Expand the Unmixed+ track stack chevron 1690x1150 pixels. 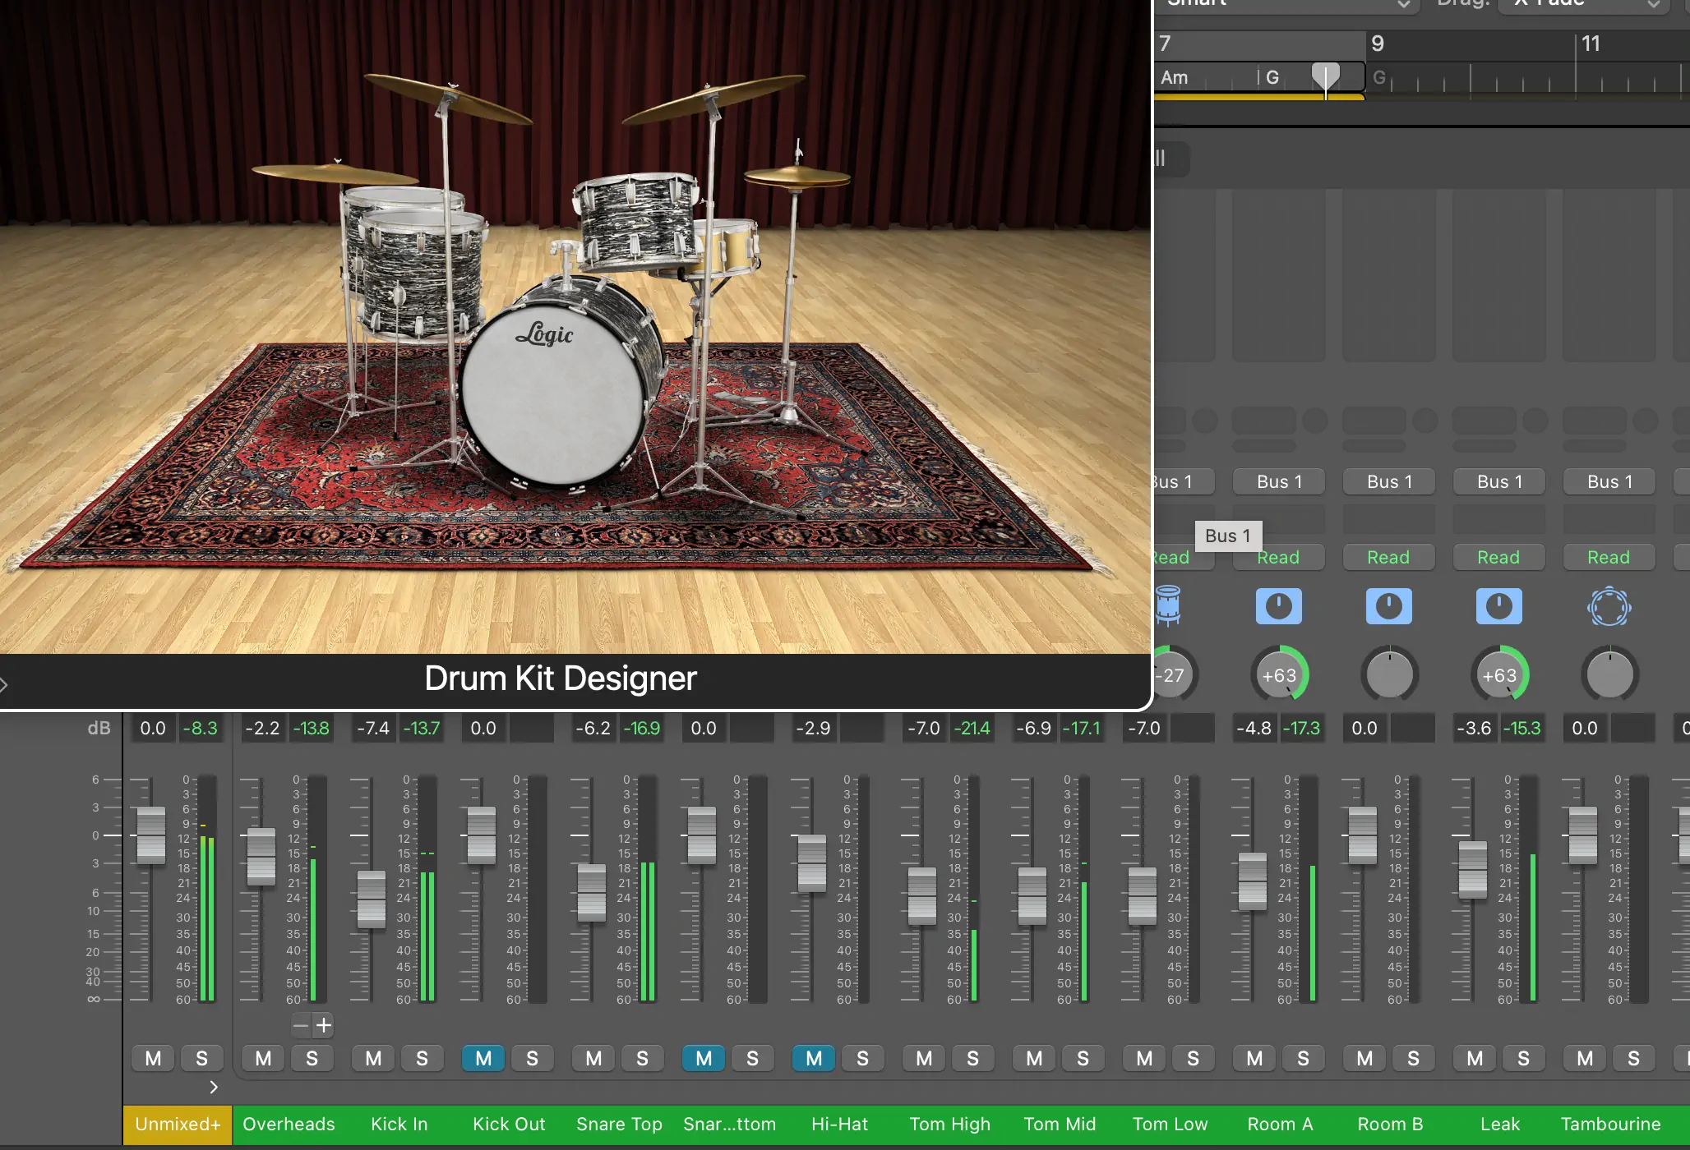point(214,1087)
